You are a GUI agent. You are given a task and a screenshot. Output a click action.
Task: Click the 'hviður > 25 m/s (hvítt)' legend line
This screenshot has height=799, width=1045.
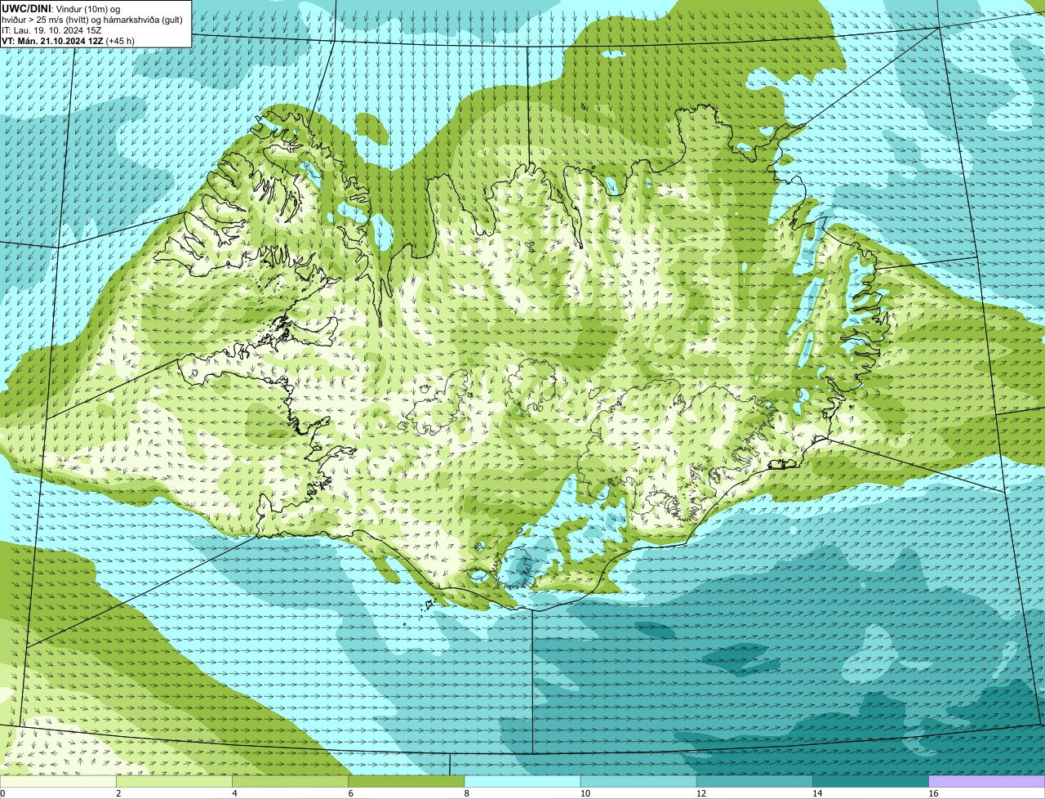(x=91, y=20)
